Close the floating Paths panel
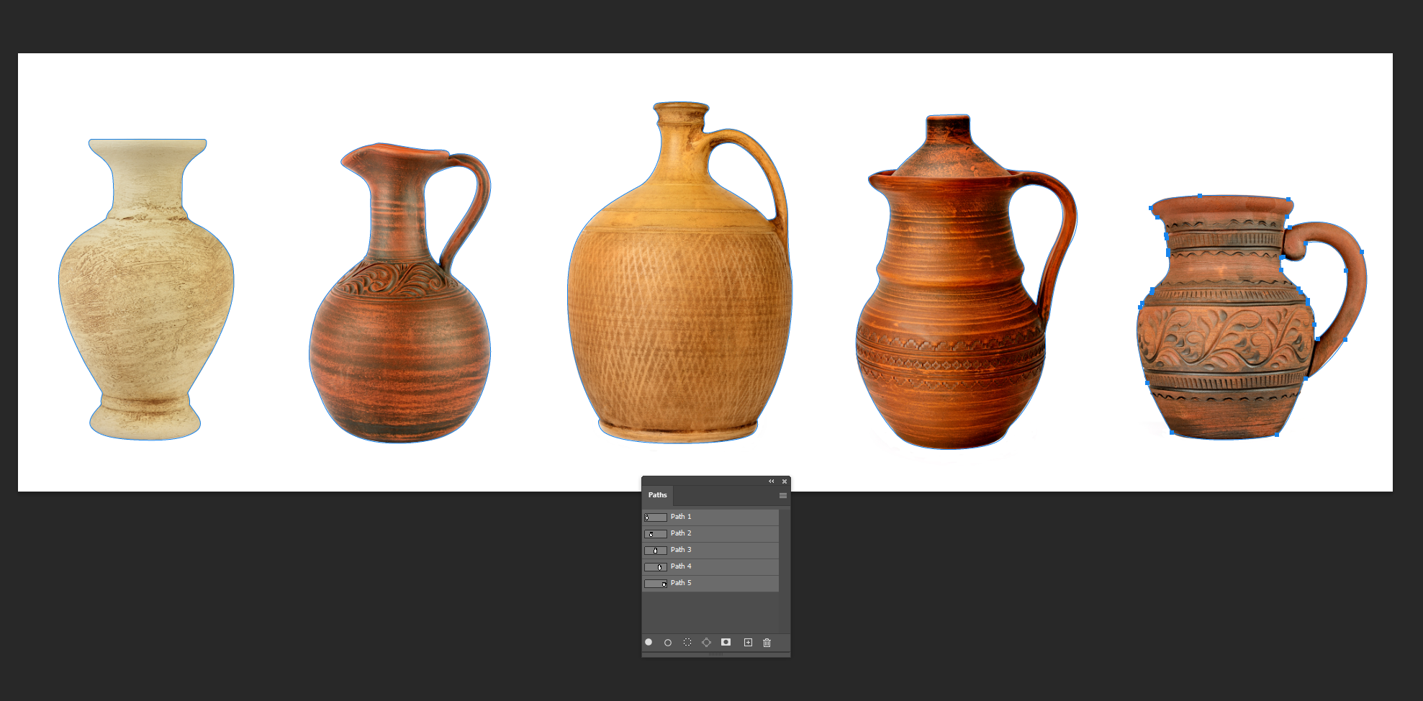1423x701 pixels. (785, 481)
